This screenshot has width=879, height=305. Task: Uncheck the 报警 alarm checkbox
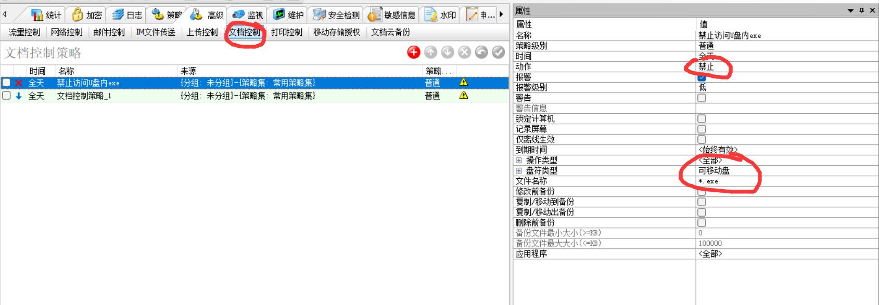pos(702,77)
